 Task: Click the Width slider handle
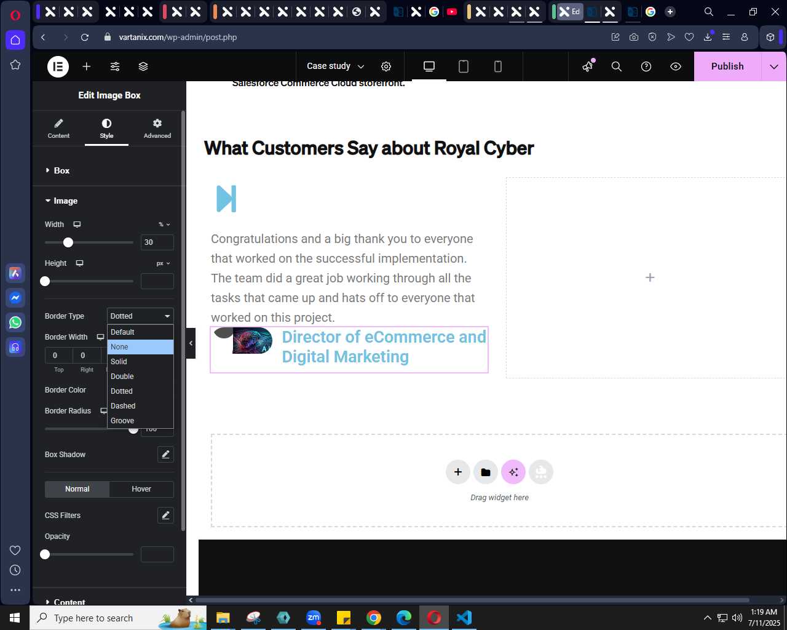click(68, 242)
